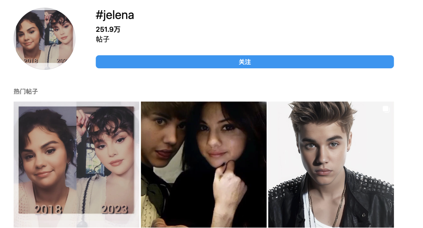Click the 帖子 label under the count
The image size is (423, 228).
click(103, 39)
